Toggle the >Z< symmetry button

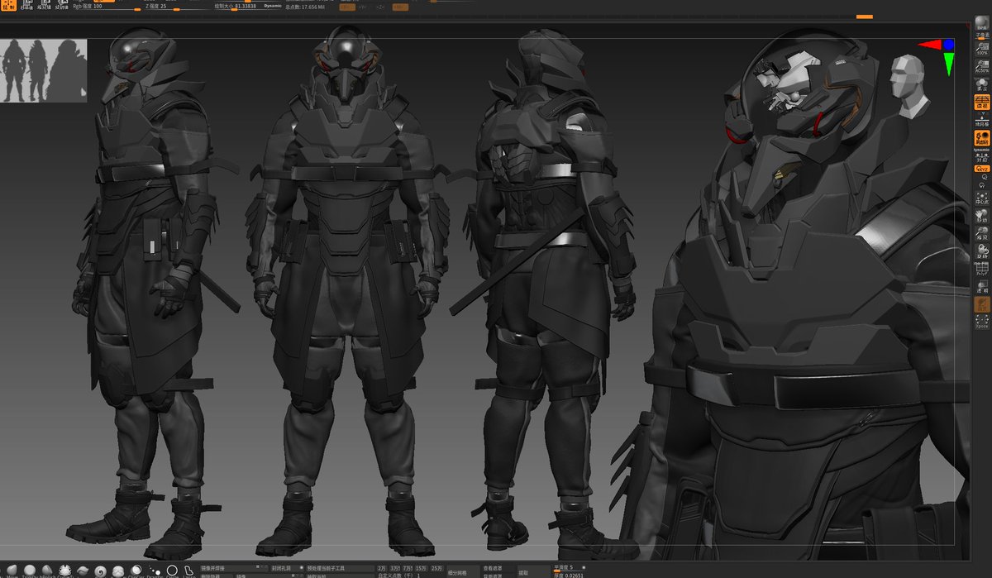(379, 7)
